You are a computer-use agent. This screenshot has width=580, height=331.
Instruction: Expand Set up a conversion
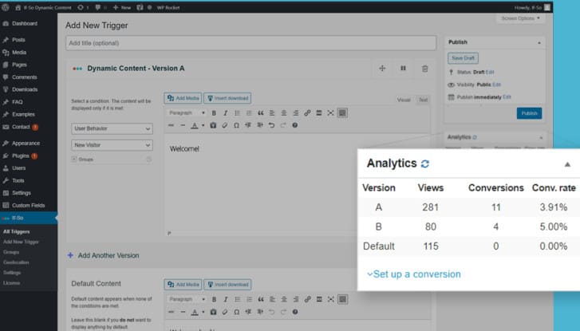tap(413, 274)
